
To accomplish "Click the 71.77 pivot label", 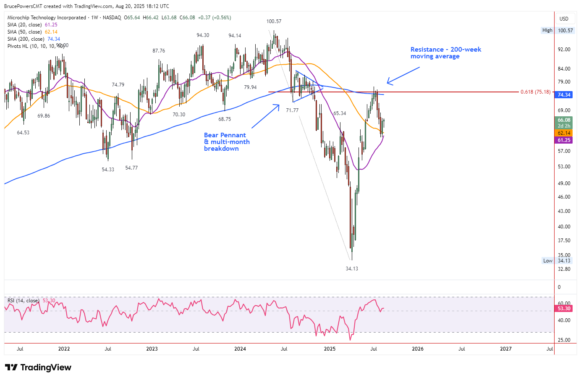I will tap(292, 110).
